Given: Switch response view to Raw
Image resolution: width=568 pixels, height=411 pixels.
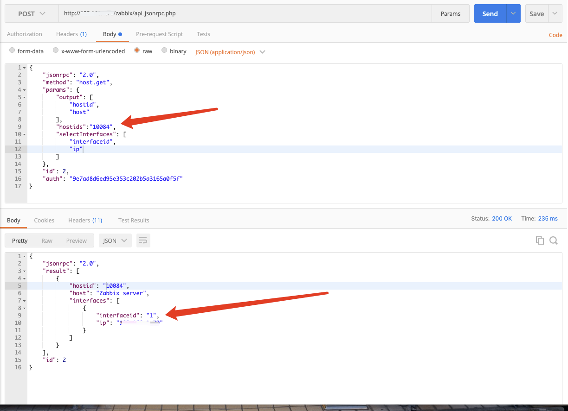Looking at the screenshot, I should click(x=47, y=240).
